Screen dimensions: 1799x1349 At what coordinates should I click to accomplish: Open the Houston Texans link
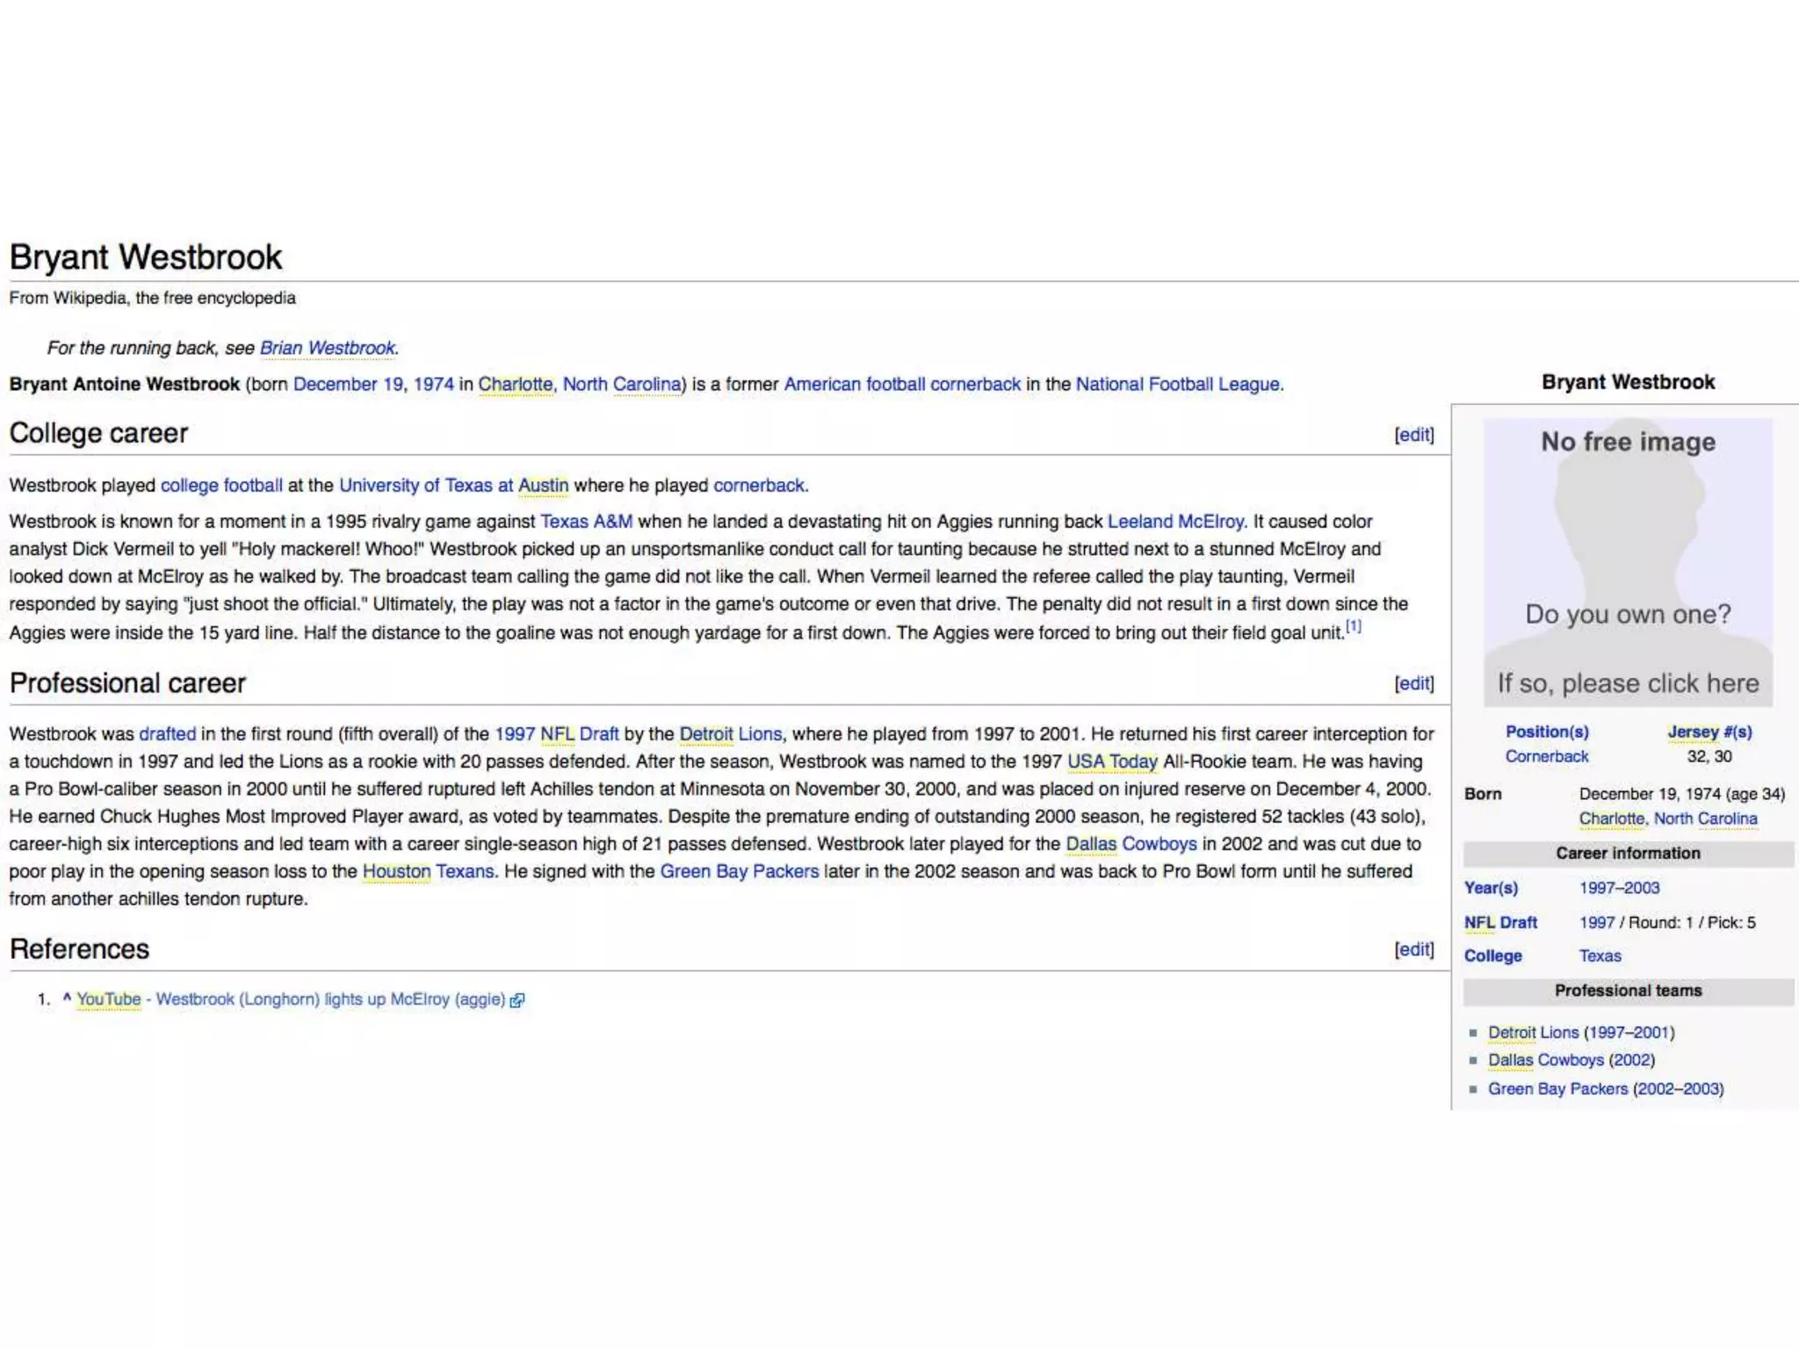tap(428, 871)
